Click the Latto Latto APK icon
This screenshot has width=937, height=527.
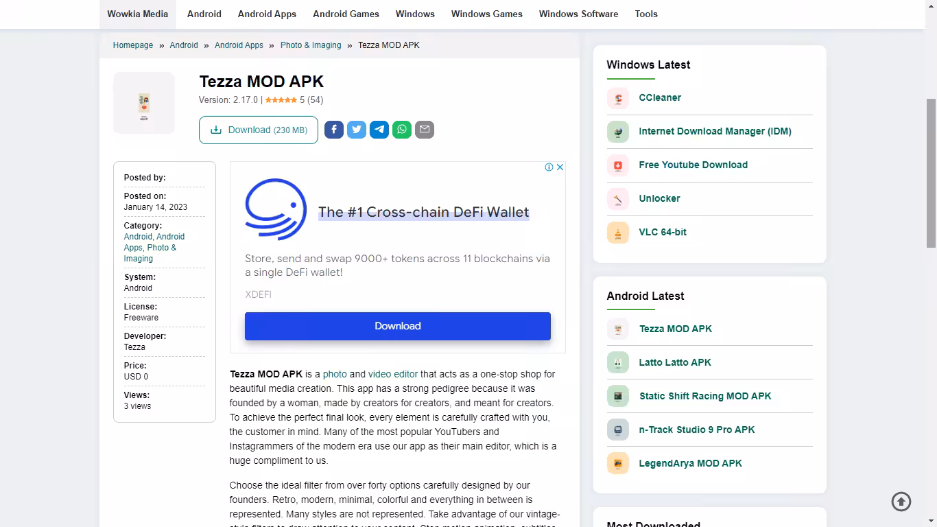[x=618, y=363]
